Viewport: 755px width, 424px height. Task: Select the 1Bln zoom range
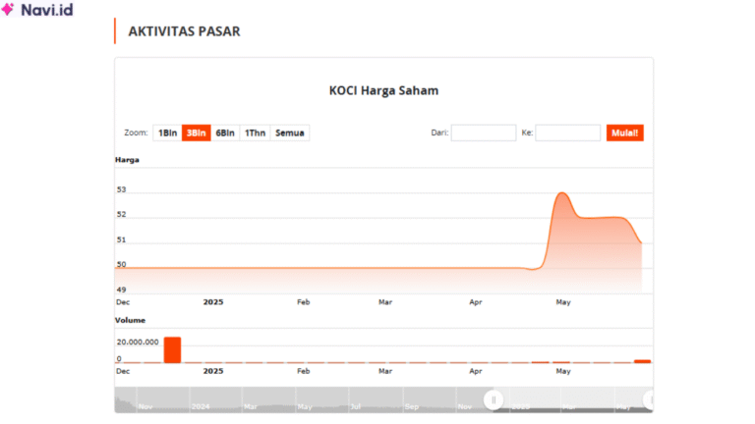[x=167, y=133]
